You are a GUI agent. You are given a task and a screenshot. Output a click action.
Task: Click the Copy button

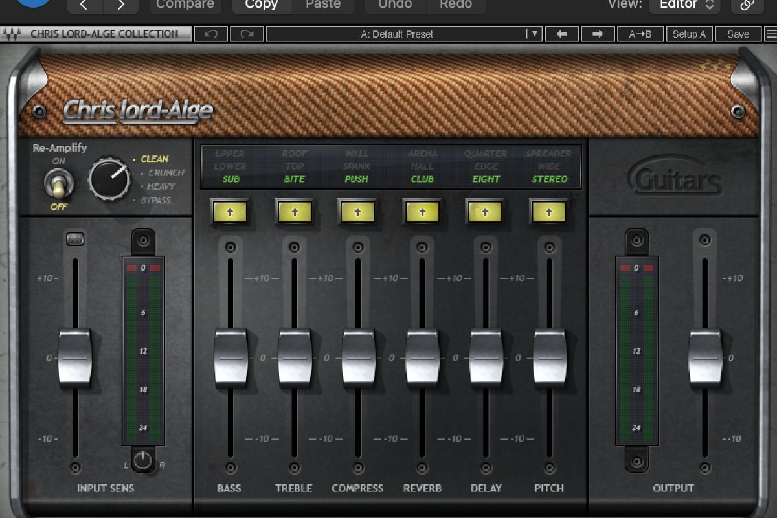pos(262,5)
